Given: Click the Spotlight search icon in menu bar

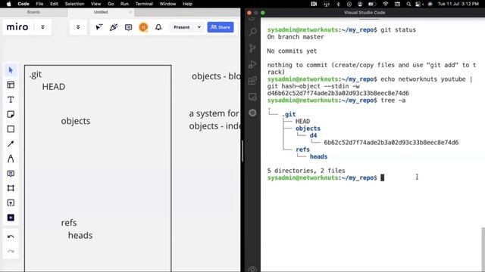Looking at the screenshot, I should [408, 4].
